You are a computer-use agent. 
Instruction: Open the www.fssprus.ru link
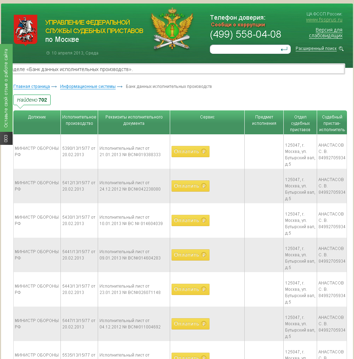click(x=324, y=20)
